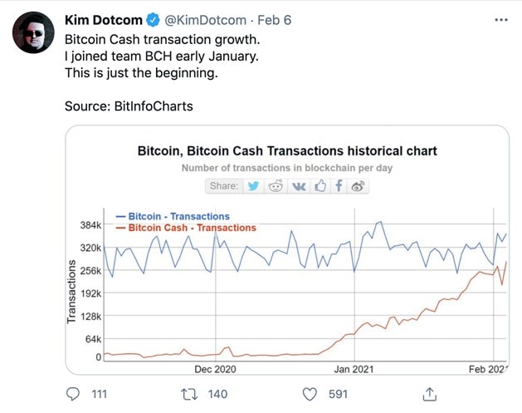Retweet using the retweet arrows icon
Image resolution: width=522 pixels, height=413 pixels.
click(x=189, y=394)
